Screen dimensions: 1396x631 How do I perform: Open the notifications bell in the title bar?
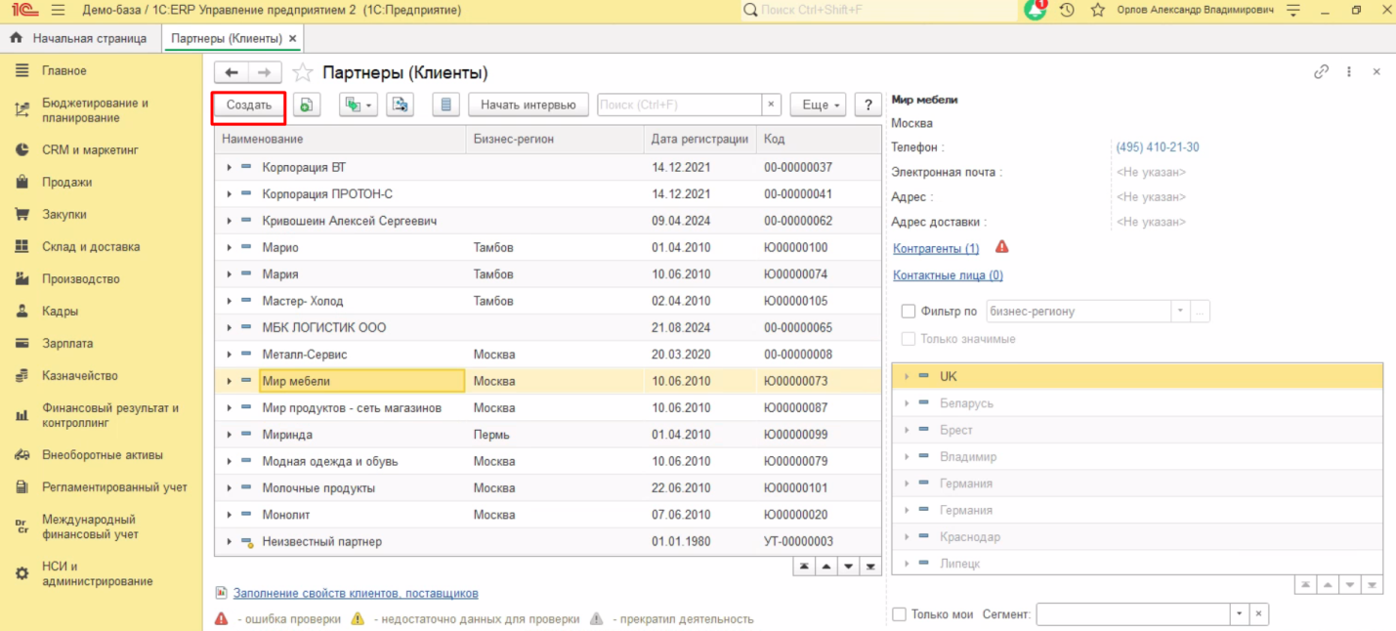(1036, 10)
